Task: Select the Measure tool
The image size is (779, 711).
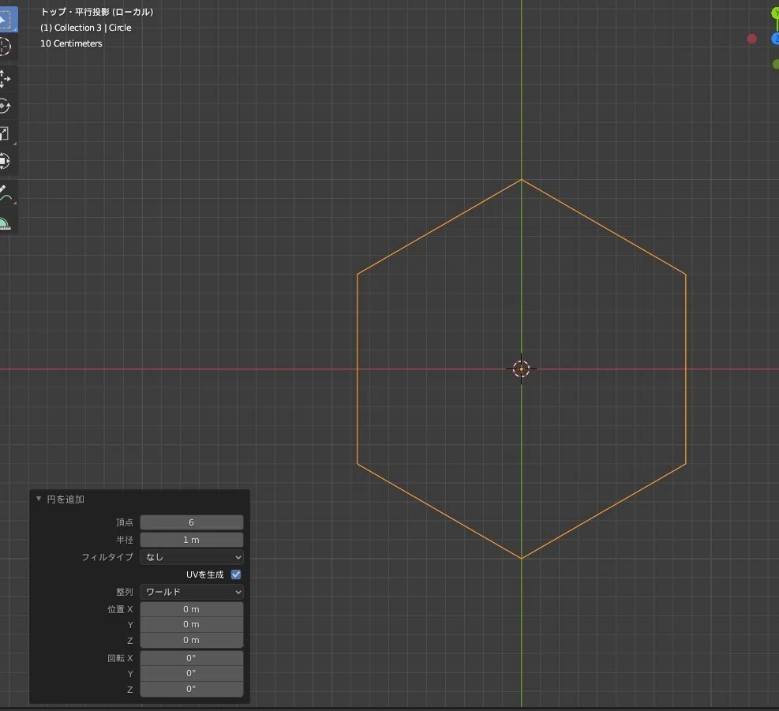Action: tap(5, 223)
